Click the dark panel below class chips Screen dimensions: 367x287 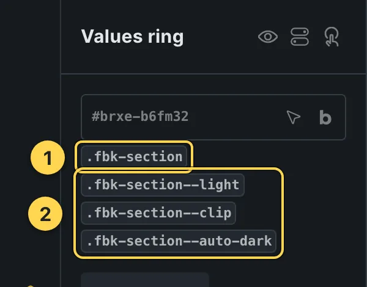click(145, 280)
